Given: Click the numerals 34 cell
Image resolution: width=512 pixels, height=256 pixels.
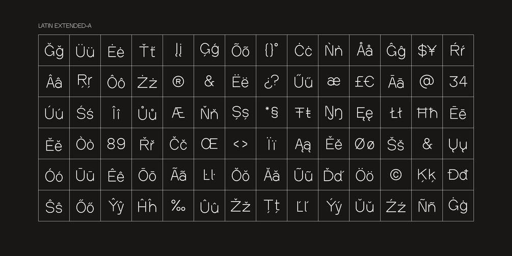Looking at the screenshot, I should (x=458, y=81).
